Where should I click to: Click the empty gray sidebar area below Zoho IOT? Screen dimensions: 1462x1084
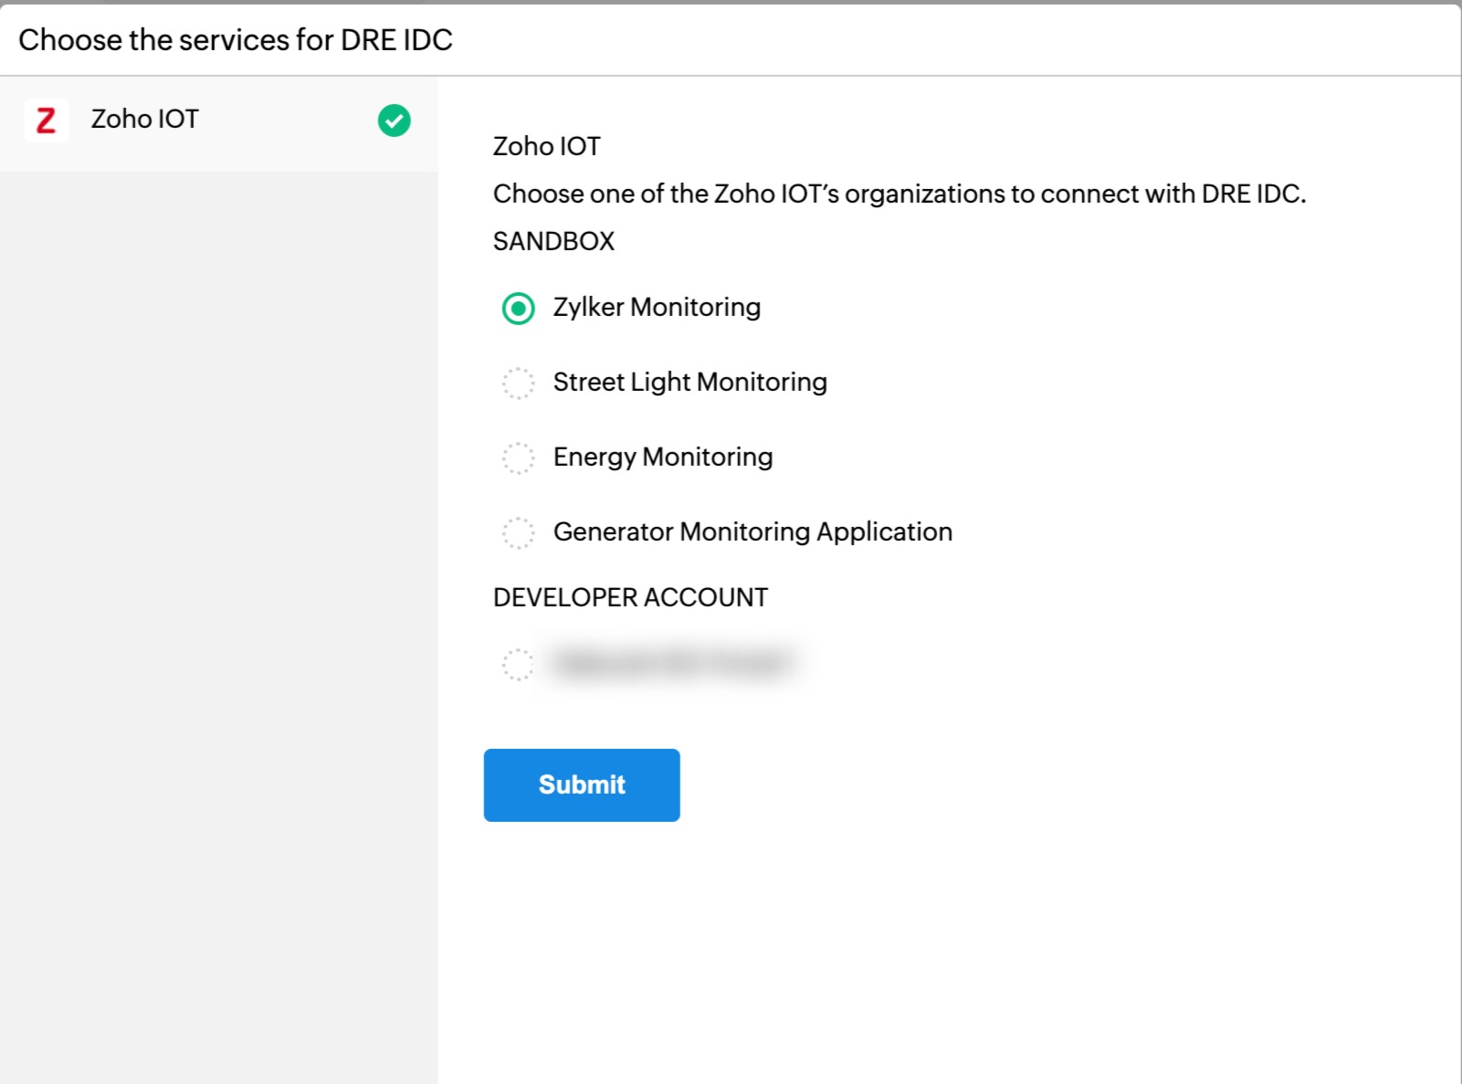(x=219, y=594)
